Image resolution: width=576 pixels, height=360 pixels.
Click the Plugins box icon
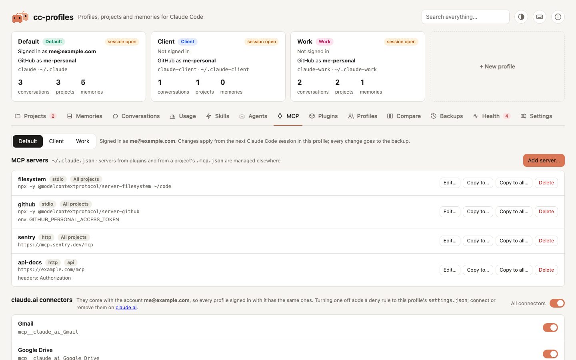click(x=312, y=116)
